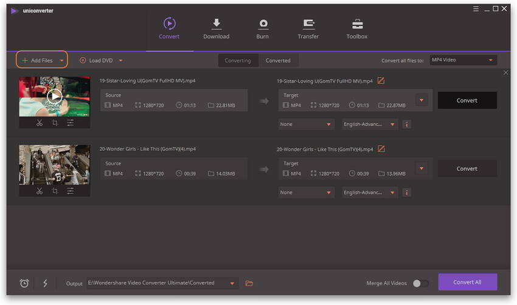Toggle high speed conversion lightning icon
Screen dimensions: 517x305
tap(45, 283)
